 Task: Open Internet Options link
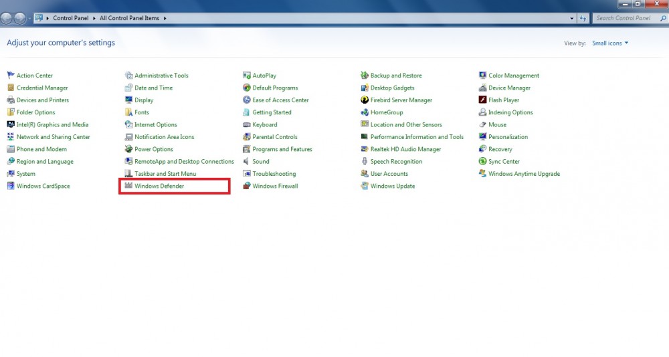(x=156, y=124)
